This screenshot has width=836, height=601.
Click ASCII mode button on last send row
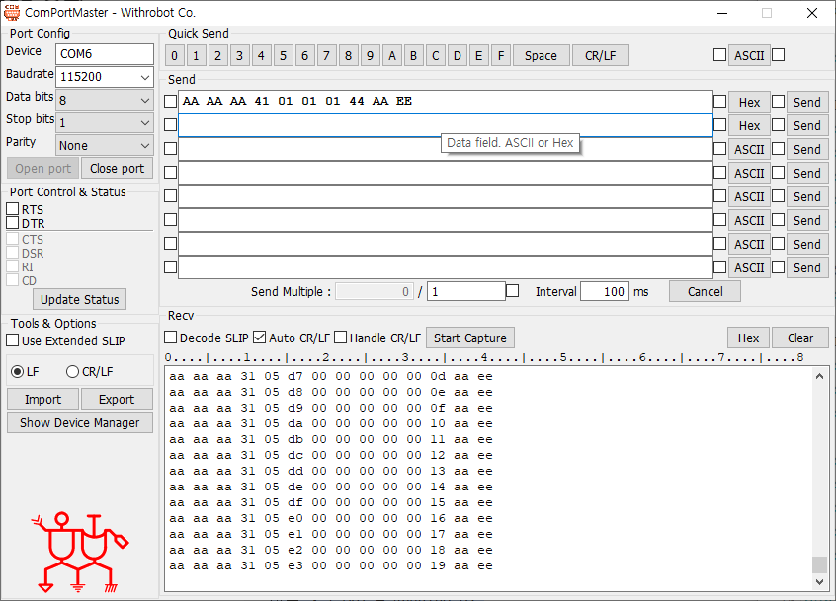pos(749,267)
